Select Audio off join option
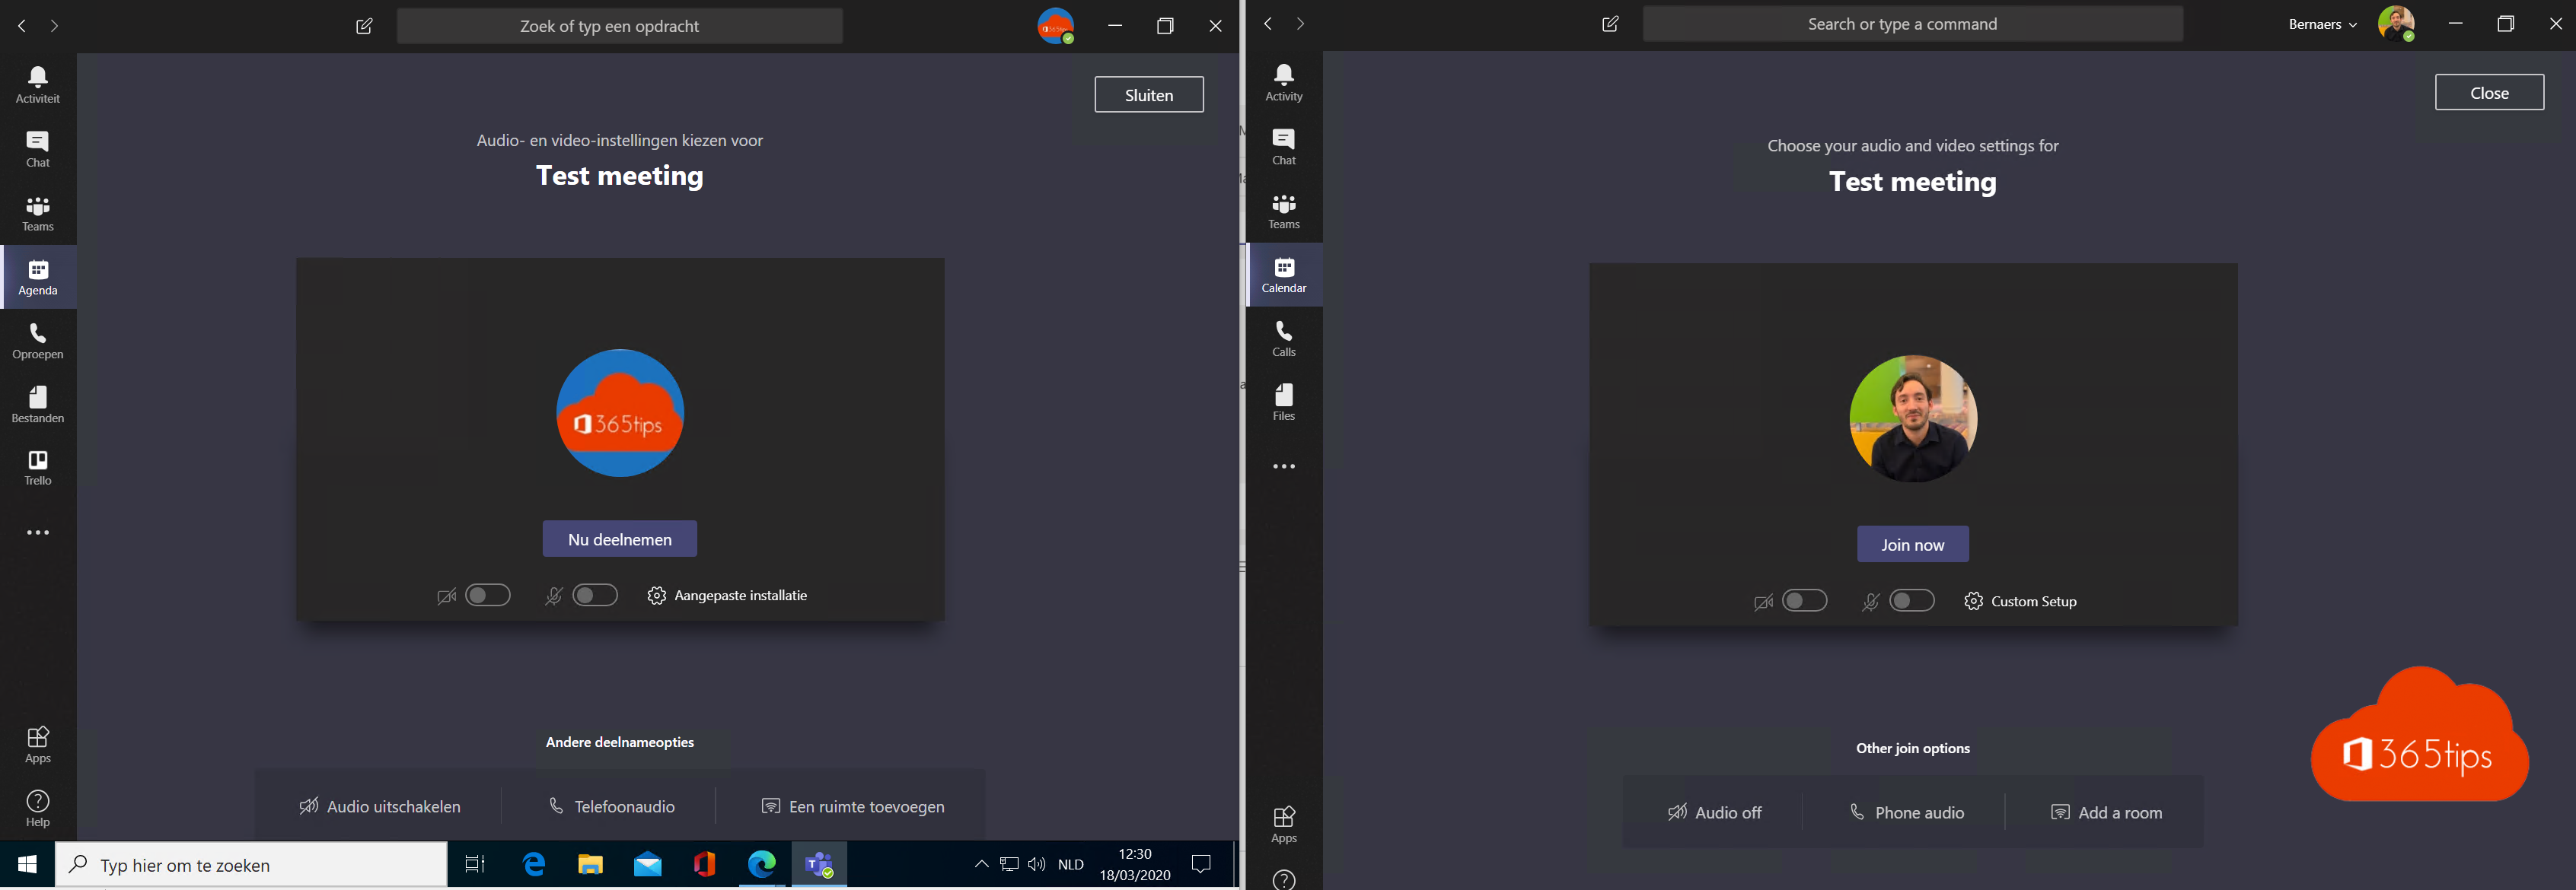Image resolution: width=2576 pixels, height=890 pixels. click(x=1715, y=811)
